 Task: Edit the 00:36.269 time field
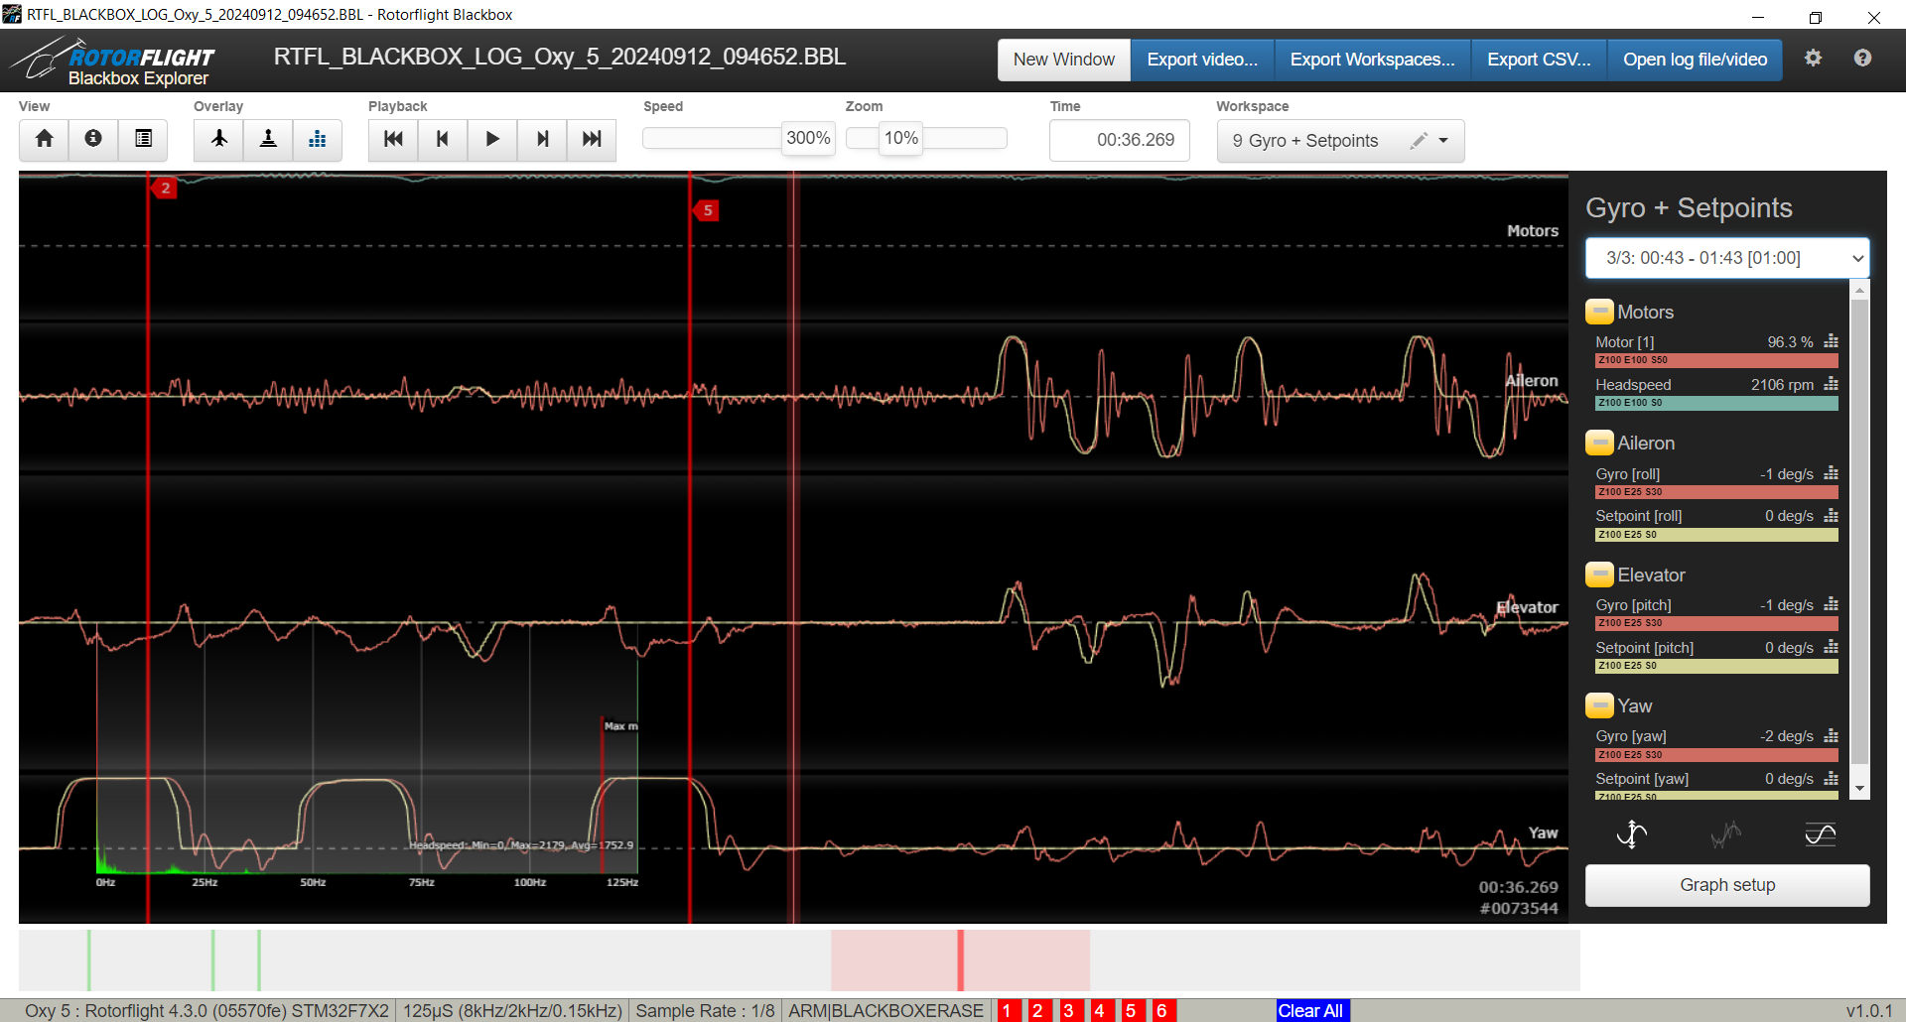pos(1120,140)
